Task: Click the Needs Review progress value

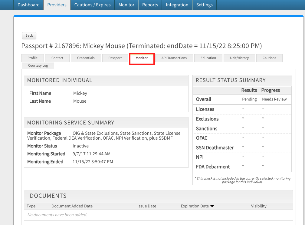Action: [274, 99]
